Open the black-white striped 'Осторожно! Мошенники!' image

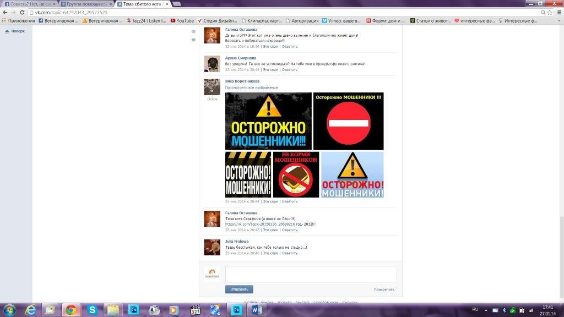click(x=248, y=174)
